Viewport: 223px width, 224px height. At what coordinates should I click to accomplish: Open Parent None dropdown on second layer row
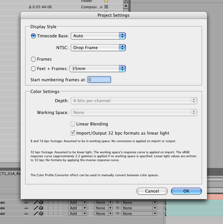[x=139, y=208]
